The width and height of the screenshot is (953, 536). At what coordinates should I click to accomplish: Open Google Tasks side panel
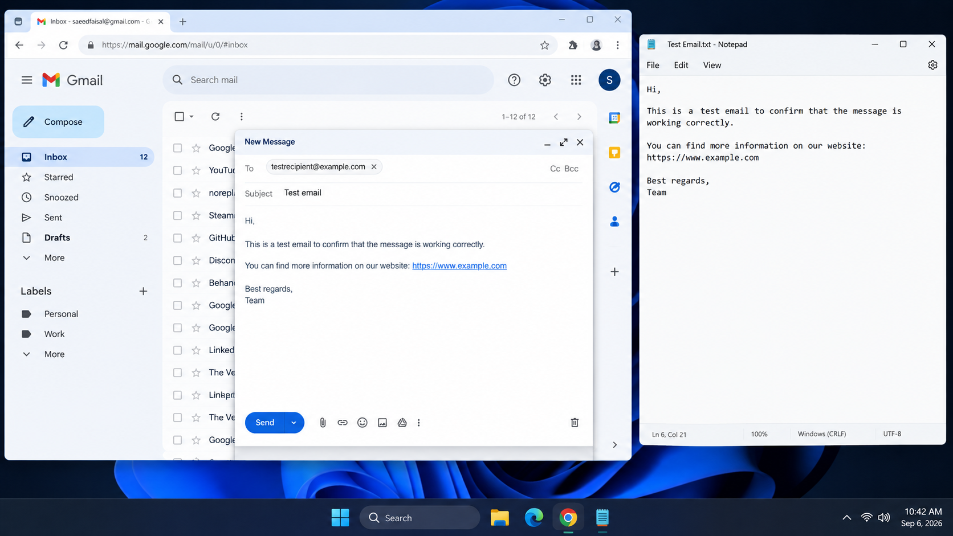point(614,187)
